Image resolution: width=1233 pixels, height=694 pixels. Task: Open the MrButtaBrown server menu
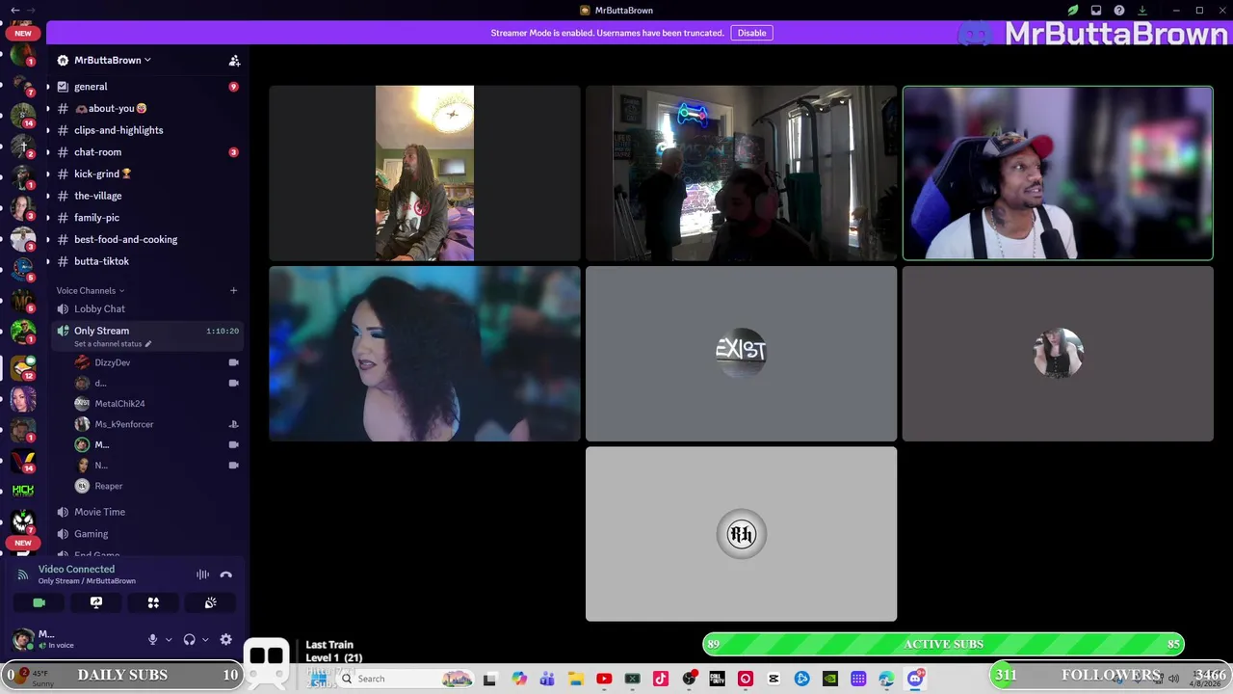tap(113, 60)
